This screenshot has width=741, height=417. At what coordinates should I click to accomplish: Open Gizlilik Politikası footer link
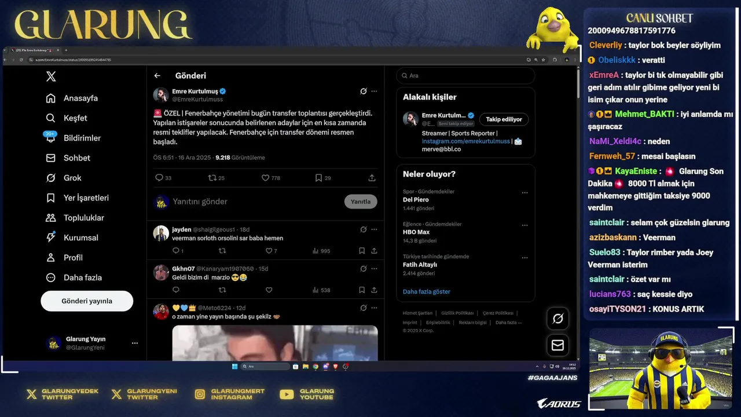(457, 313)
